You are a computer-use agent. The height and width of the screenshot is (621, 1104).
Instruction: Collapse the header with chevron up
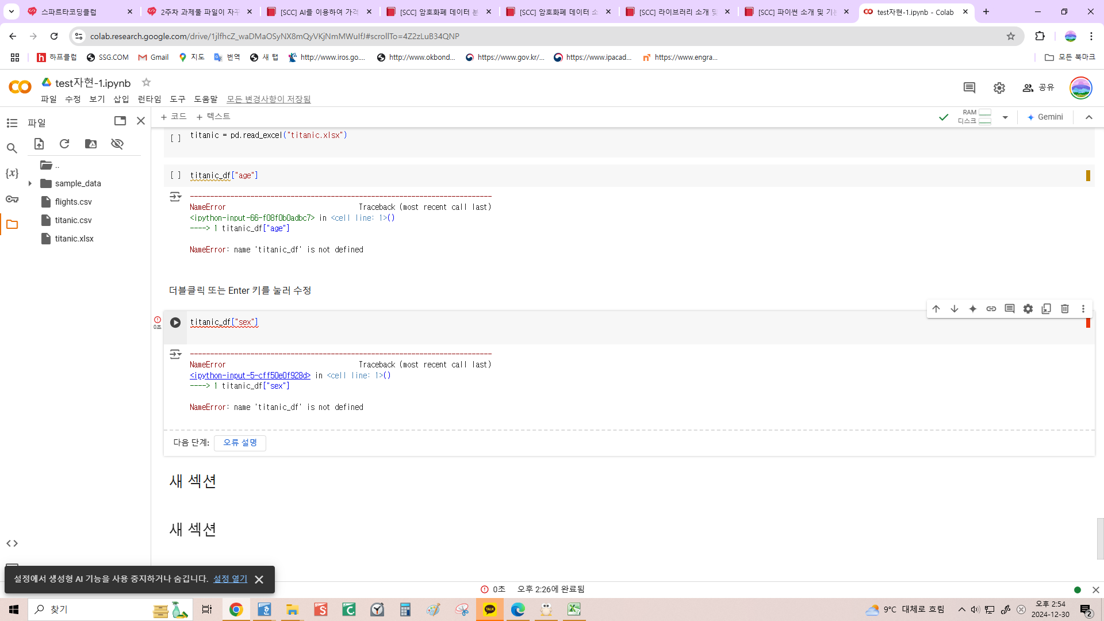pos(1089,117)
